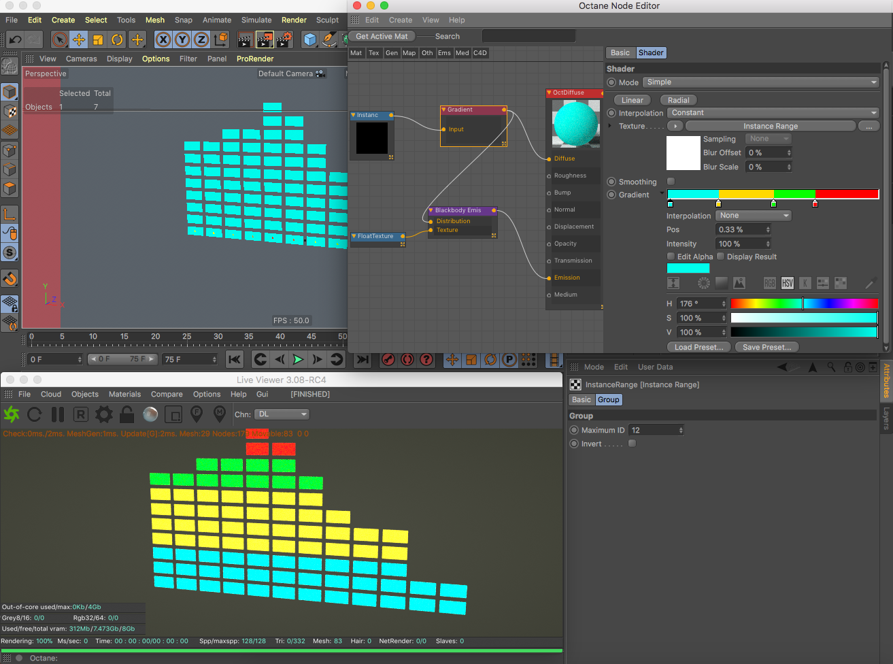Collapse the Gradient disclosure arrow
893x664 pixels.
[x=662, y=193]
